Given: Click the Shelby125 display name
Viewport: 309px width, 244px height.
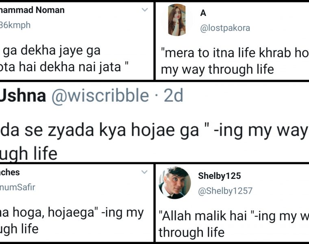Looking at the screenshot, I should 219,176.
